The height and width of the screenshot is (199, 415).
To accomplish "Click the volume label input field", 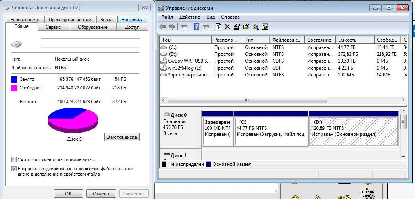I will [x=90, y=43].
